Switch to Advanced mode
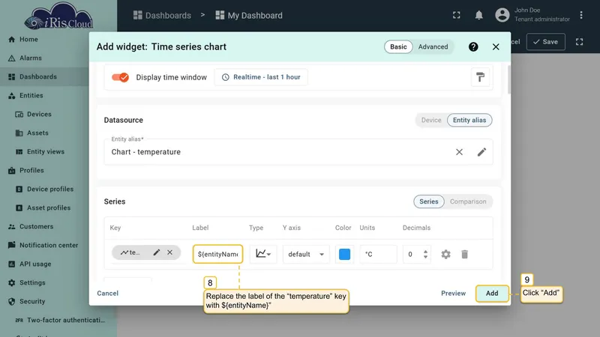 click(x=433, y=46)
